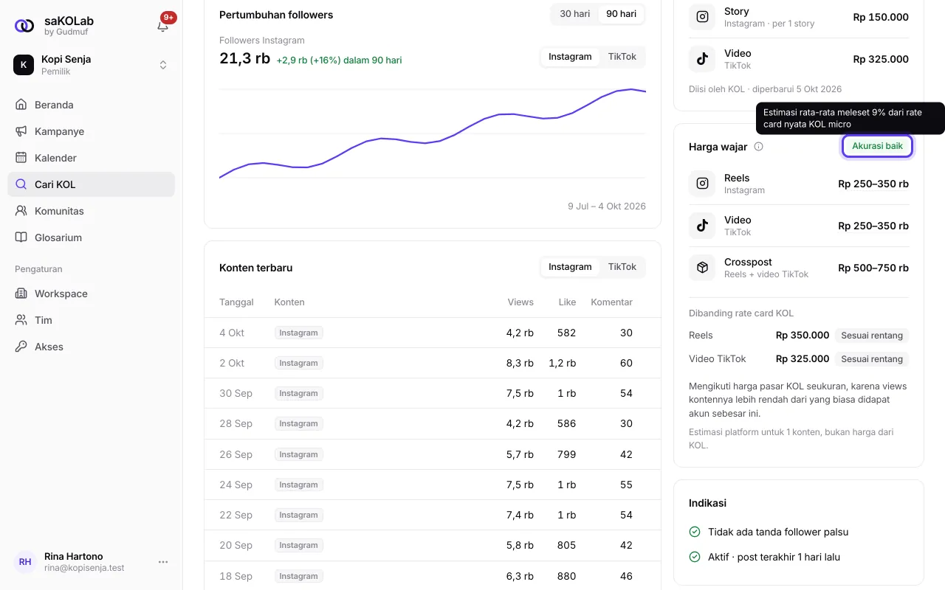This screenshot has width=945, height=590.
Task: Show TikTok in Konten terbaru
Action: (x=622, y=267)
